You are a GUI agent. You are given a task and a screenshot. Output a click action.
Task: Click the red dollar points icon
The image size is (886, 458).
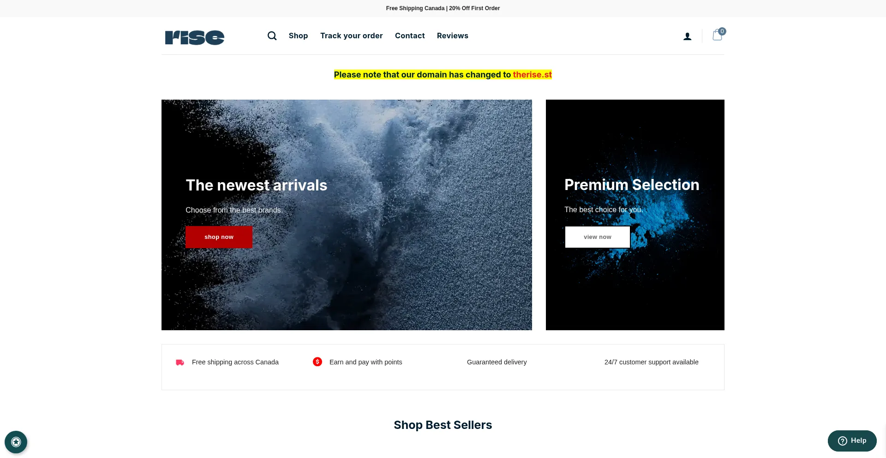317,362
